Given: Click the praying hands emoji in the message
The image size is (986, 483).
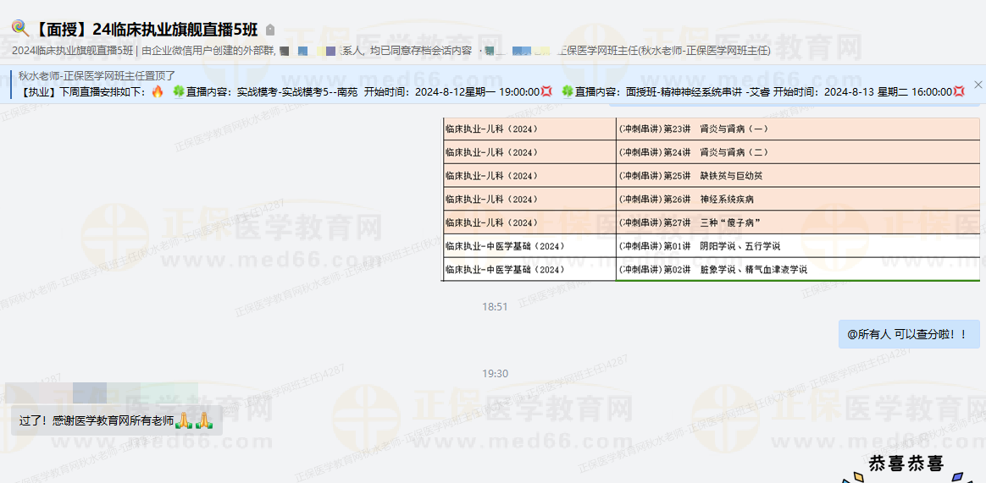Looking at the screenshot, I should (x=193, y=420).
